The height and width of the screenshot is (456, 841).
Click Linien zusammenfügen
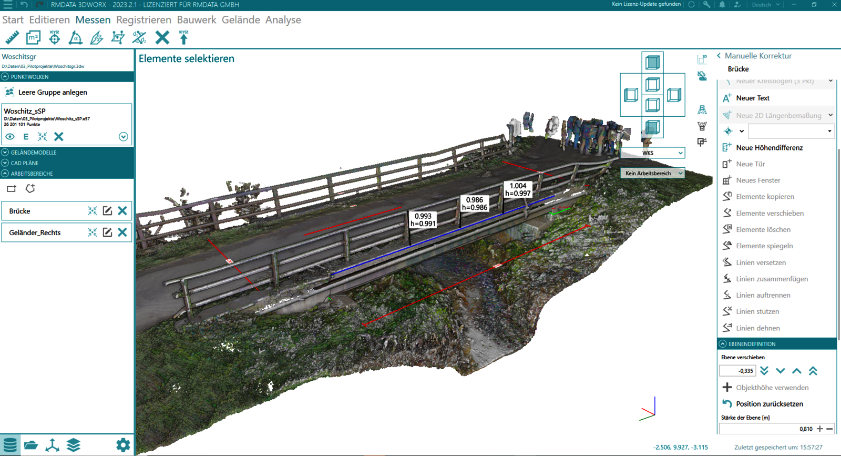772,279
